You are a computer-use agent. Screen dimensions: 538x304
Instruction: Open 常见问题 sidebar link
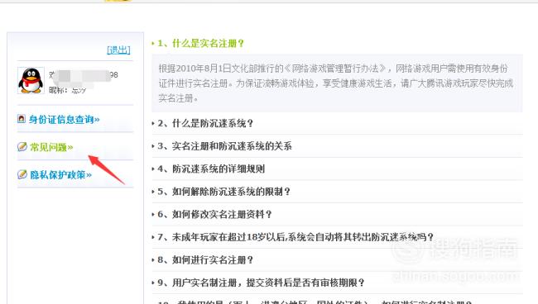51,147
